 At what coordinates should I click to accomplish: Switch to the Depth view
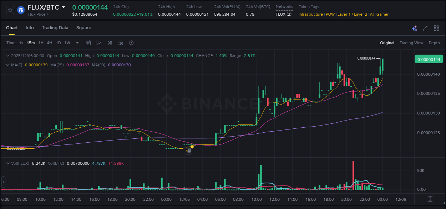[434, 43]
